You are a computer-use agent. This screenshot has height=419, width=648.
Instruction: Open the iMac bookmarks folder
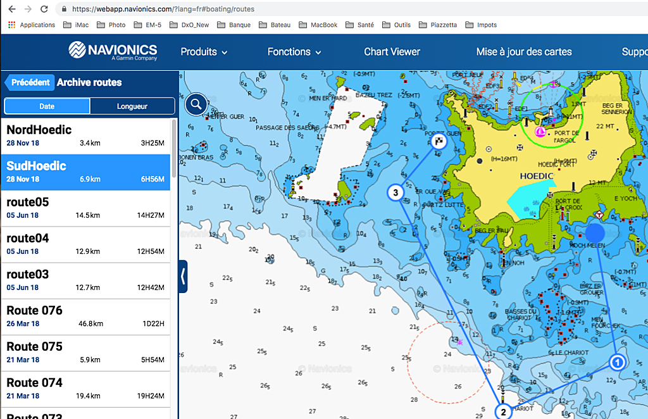click(76, 25)
